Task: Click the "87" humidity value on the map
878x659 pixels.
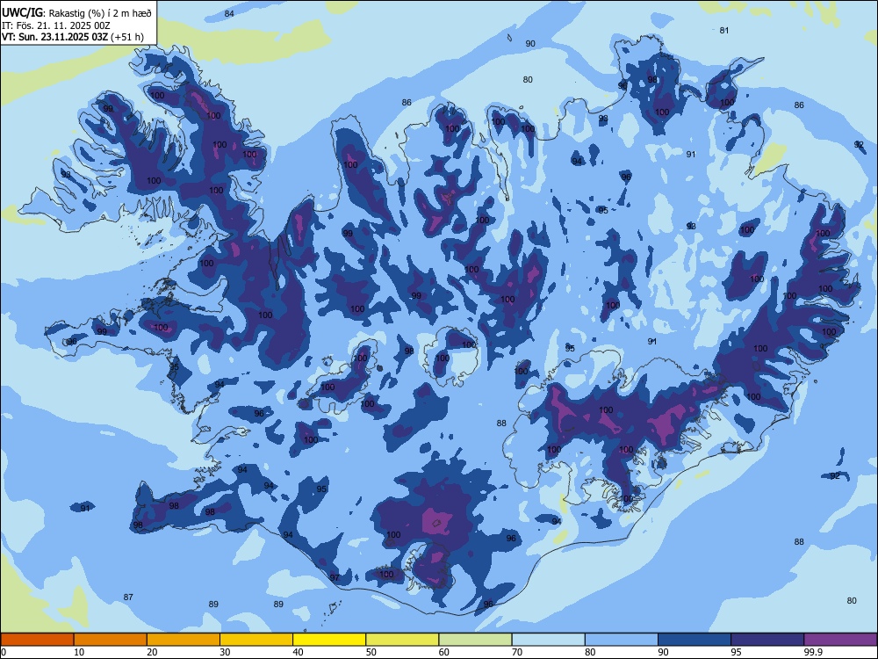Action: pos(128,597)
